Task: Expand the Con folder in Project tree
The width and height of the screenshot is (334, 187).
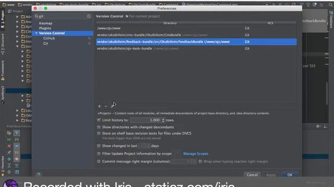Action: (x=17, y=36)
